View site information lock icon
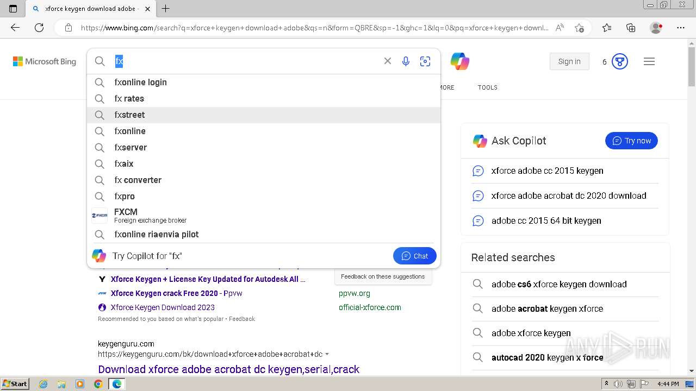This screenshot has width=696, height=391. [x=69, y=28]
